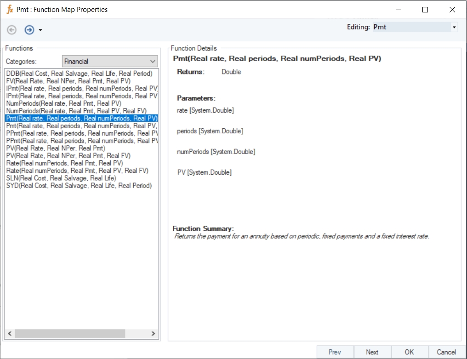This screenshot has width=467, height=359.
Task: Pick the three-parameter PV function
Action: click(x=56, y=148)
